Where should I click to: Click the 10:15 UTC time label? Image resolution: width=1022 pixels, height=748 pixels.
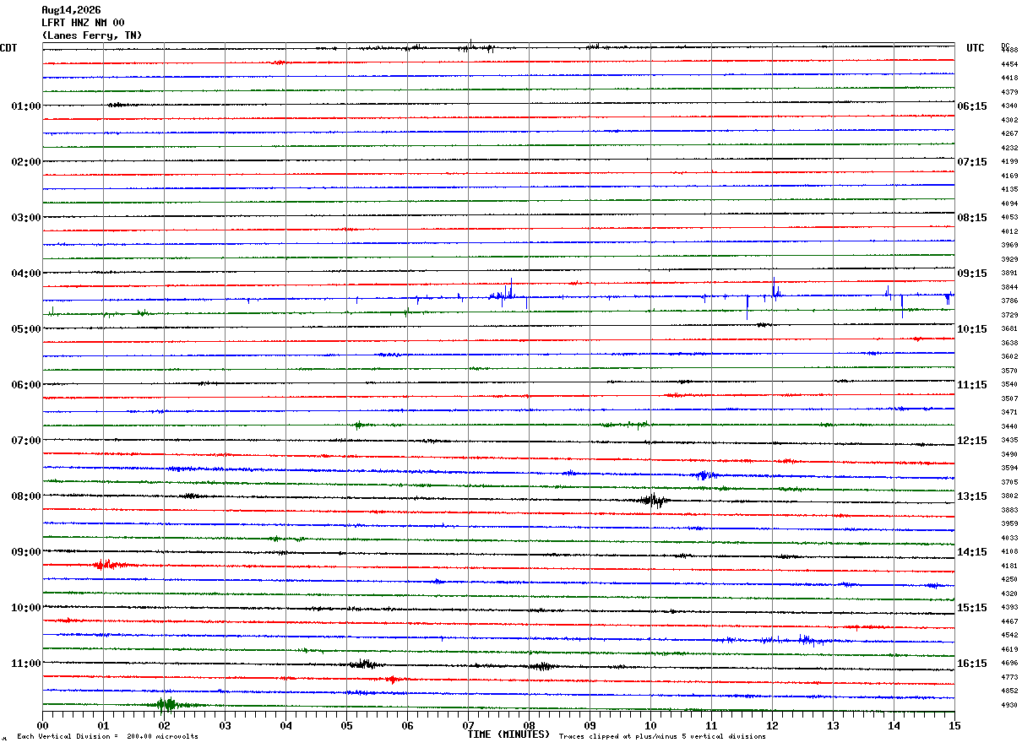click(x=972, y=329)
